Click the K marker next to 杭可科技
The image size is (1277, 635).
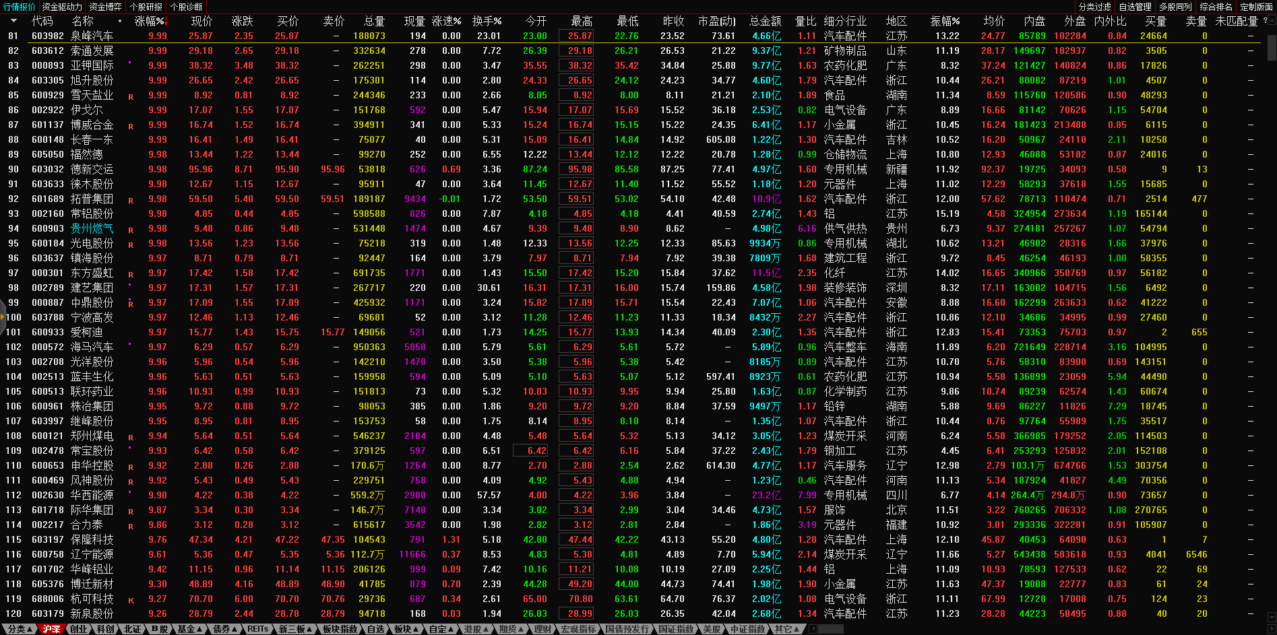pos(131,600)
